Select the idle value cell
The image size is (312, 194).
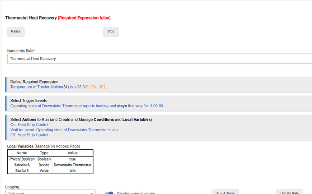tap(72, 171)
